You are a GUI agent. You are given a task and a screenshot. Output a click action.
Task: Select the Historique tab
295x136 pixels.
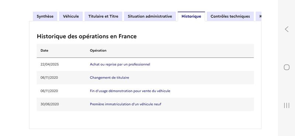pyautogui.click(x=191, y=16)
